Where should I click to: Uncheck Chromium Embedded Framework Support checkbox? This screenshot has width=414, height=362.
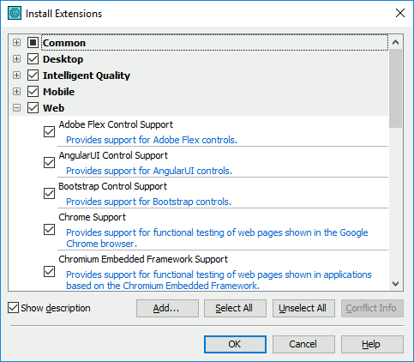(49, 271)
